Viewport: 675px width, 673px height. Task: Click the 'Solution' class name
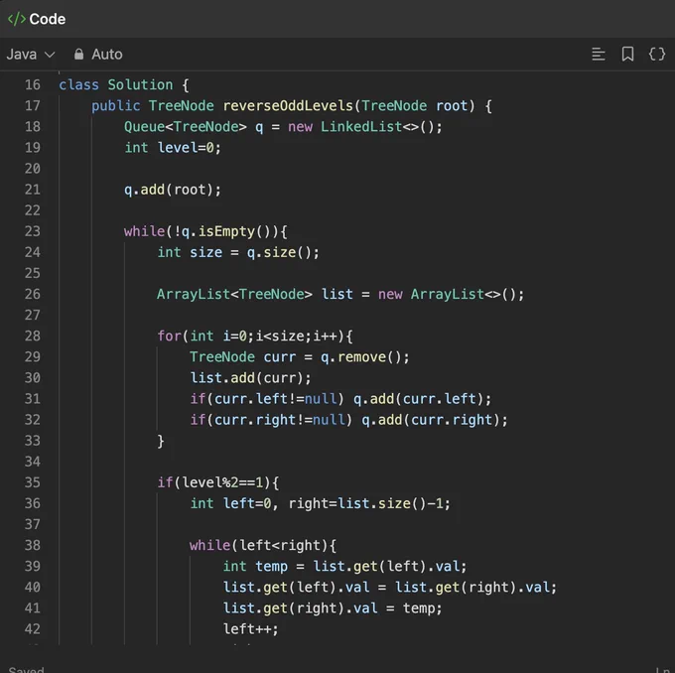(140, 84)
